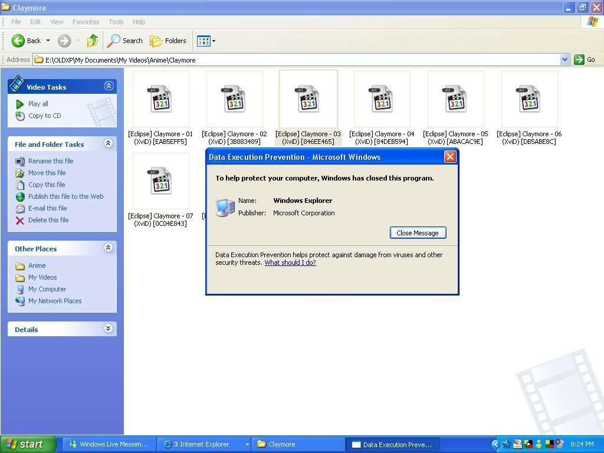Click the Back arrow toolbar icon
Viewport: 604px width, 453px height.
18,41
